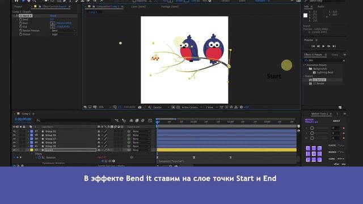Open viewer magnification dropdown showing 25%

pyautogui.click(x=104, y=107)
